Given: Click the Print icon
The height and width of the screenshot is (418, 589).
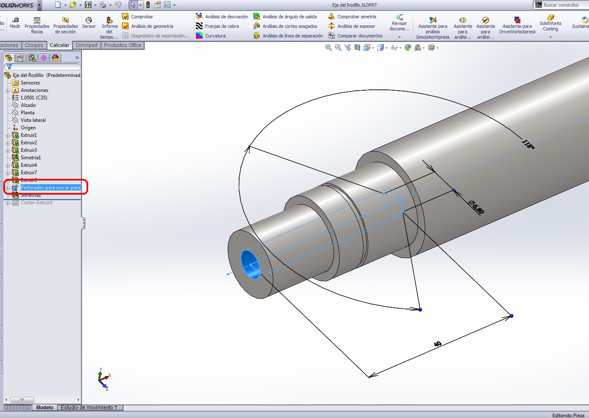Looking at the screenshot, I should tap(103, 5).
